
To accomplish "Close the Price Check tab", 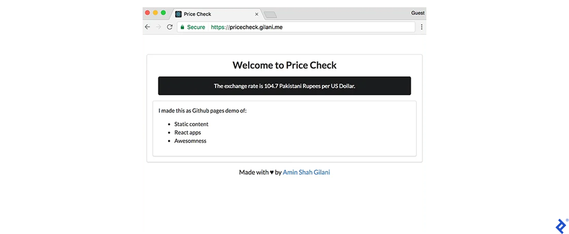I will tap(257, 14).
